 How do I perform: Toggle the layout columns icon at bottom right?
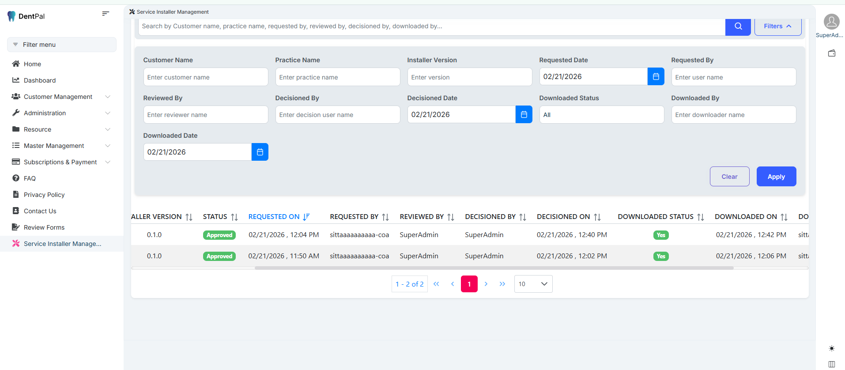click(x=831, y=364)
